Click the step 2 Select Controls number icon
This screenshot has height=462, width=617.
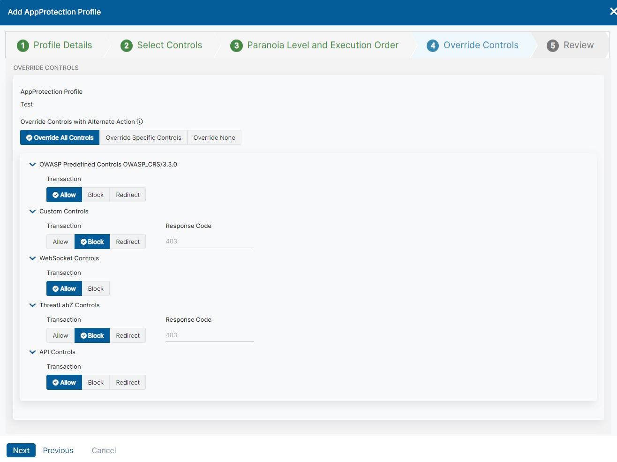(126, 45)
